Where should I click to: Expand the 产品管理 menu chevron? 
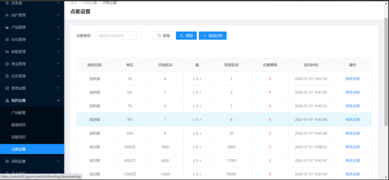pyautogui.click(x=58, y=27)
